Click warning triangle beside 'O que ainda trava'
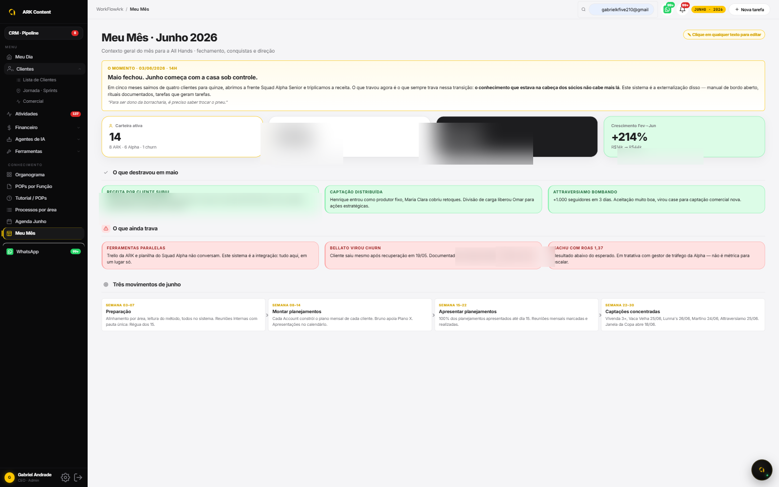The width and height of the screenshot is (779, 487). (x=106, y=228)
